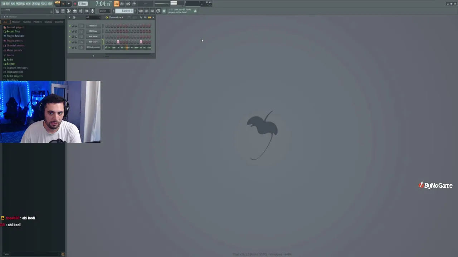The image size is (458, 257).
Task: Click the stop button in the transport
Action: tap(69, 4)
